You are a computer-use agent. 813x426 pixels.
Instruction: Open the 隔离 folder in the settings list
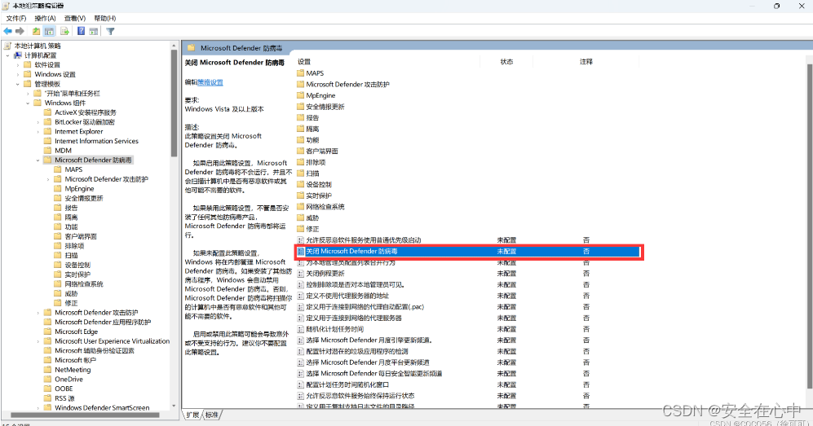point(312,129)
